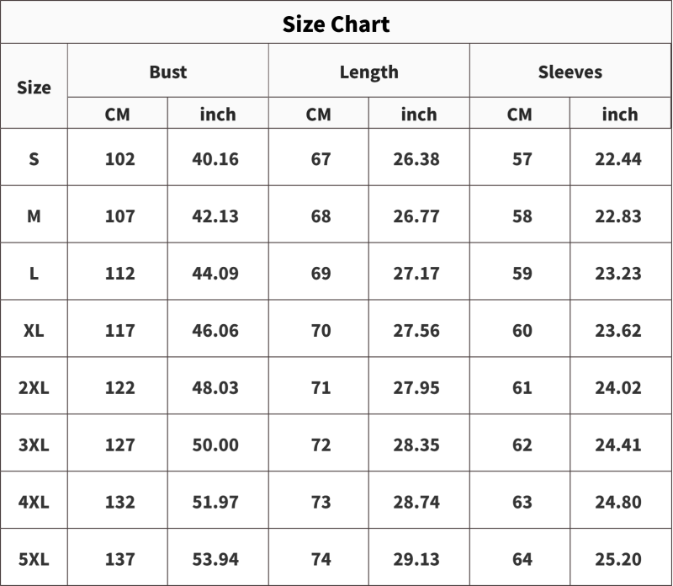
Task: Select the Sleeves column header
Action: (570, 72)
